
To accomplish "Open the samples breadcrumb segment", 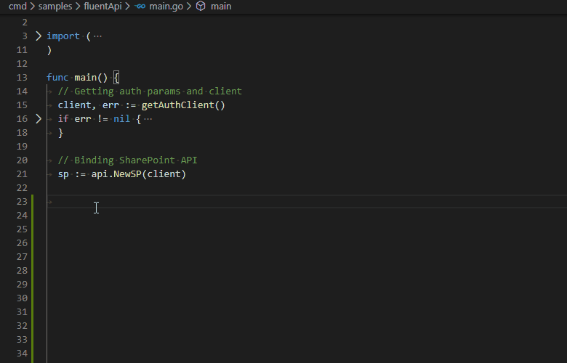I will point(55,6).
